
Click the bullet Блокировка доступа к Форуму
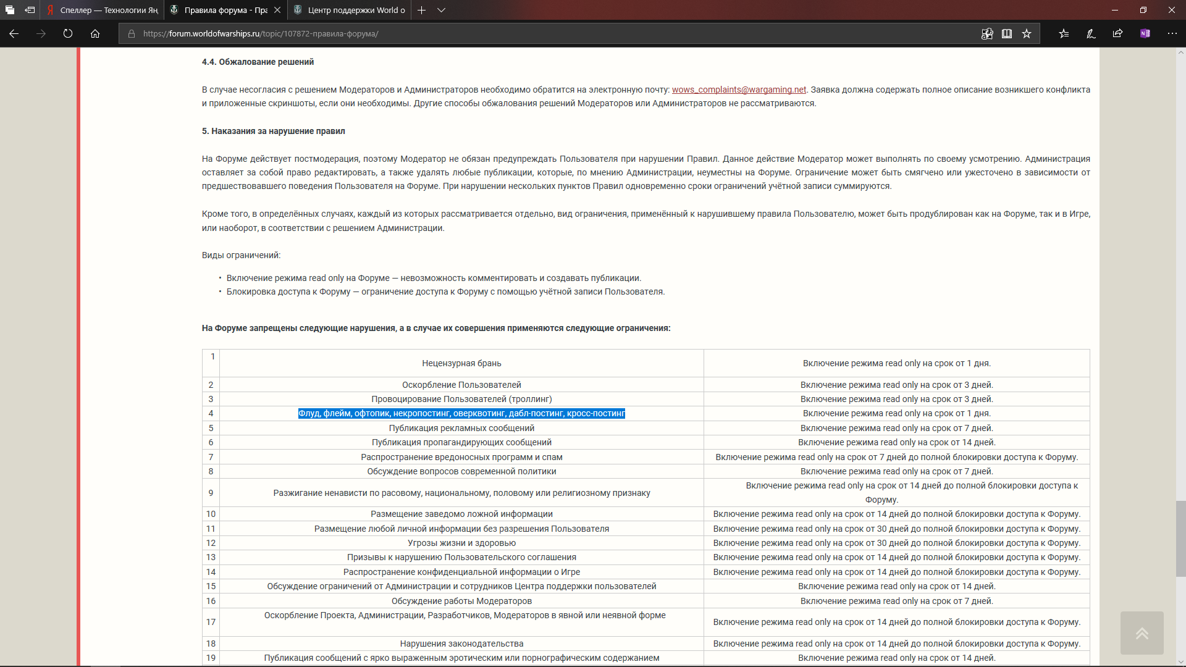pyautogui.click(x=445, y=292)
